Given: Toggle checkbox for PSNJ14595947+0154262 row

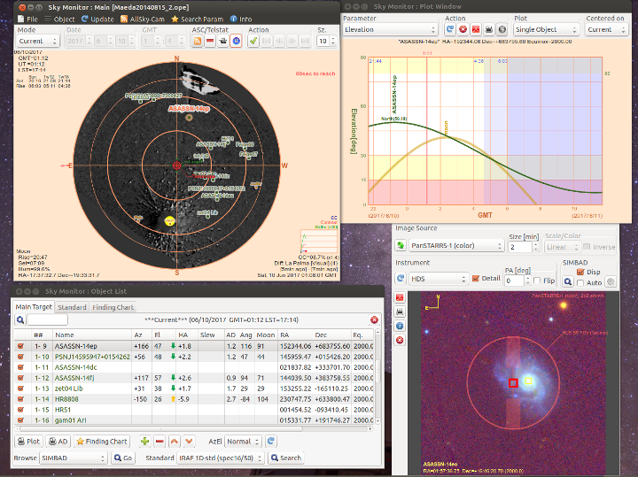Looking at the screenshot, I should (x=20, y=357).
